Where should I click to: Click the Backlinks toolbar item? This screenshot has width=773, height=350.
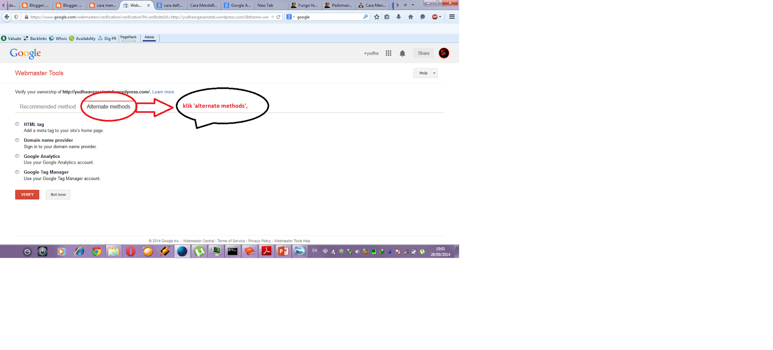pos(35,38)
